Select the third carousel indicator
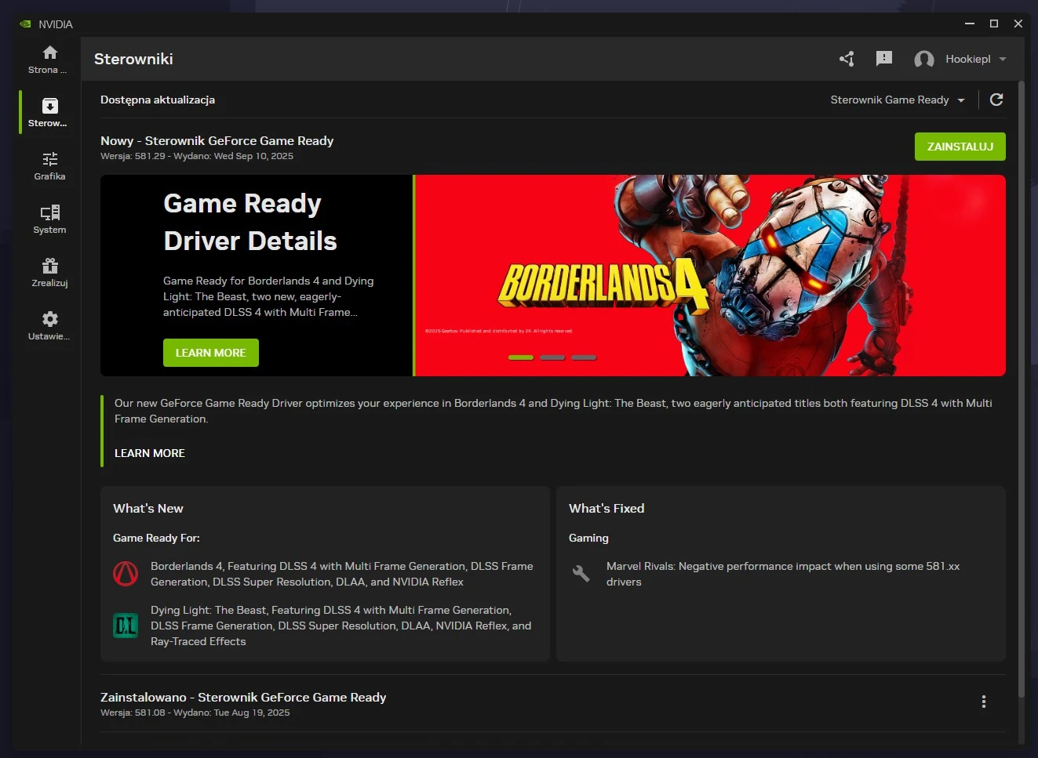1038x758 pixels. (584, 357)
